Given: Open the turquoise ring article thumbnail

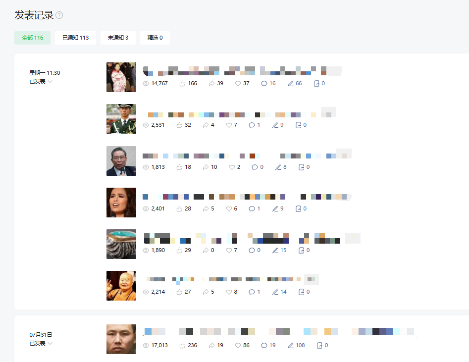Looking at the screenshot, I should (121, 244).
